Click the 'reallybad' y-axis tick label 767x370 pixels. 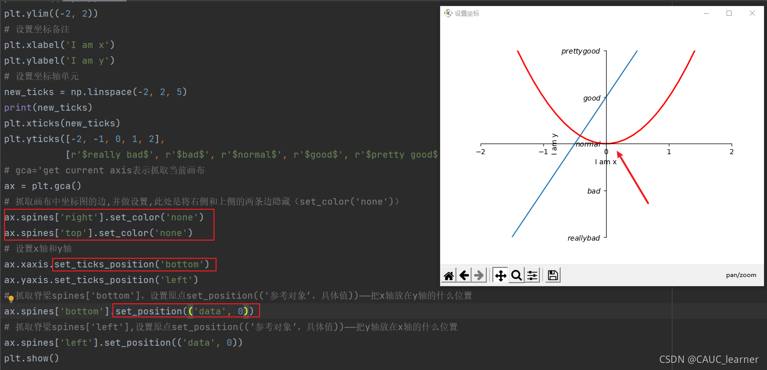coord(584,238)
